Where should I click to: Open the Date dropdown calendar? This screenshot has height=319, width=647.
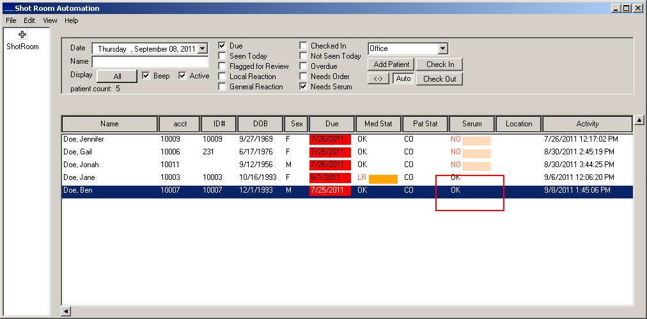pos(203,48)
